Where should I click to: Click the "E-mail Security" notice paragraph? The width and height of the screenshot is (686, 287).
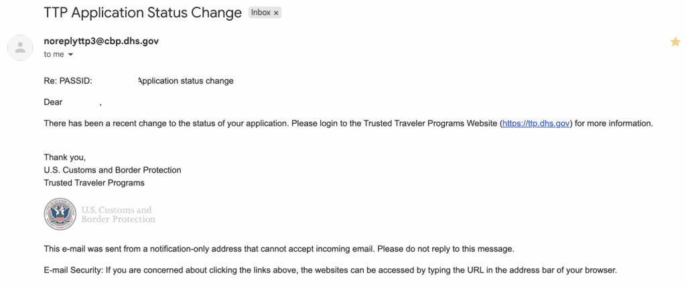(330, 271)
